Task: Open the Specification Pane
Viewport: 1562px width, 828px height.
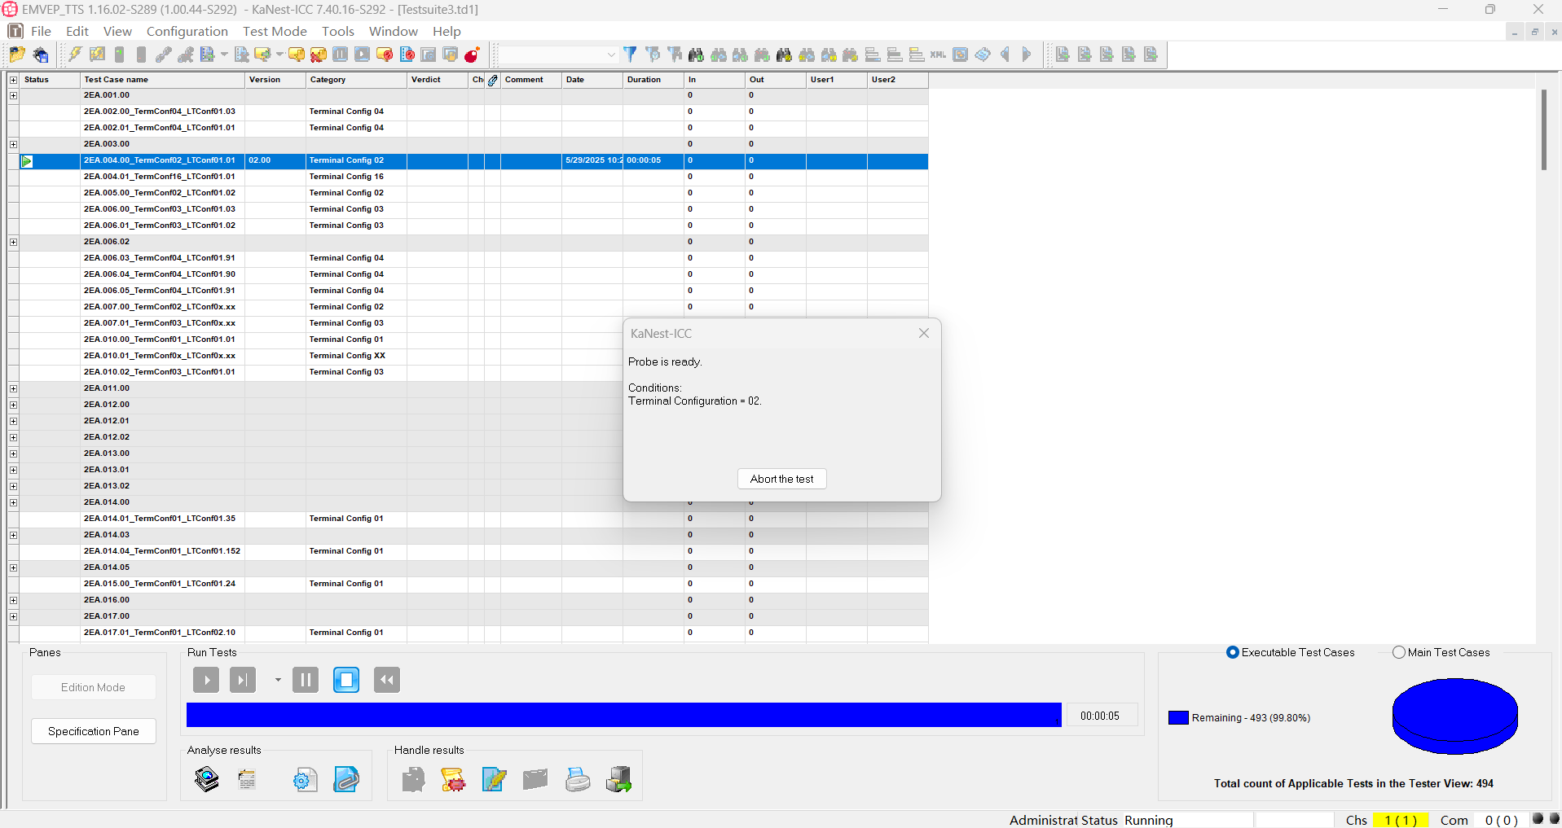Action: click(94, 731)
